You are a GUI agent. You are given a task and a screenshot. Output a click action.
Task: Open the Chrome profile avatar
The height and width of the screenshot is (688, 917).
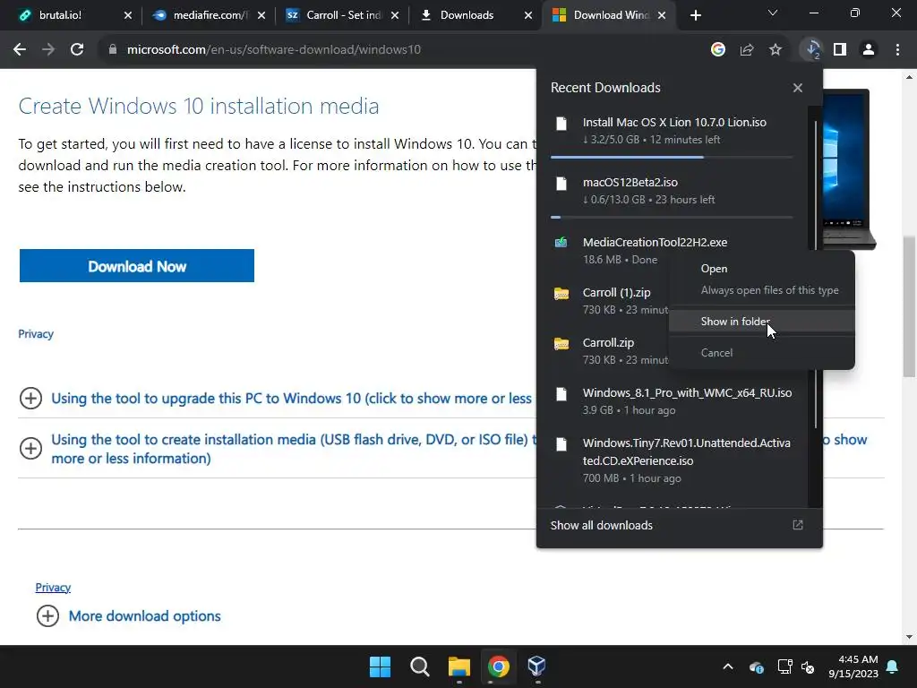[x=869, y=50]
